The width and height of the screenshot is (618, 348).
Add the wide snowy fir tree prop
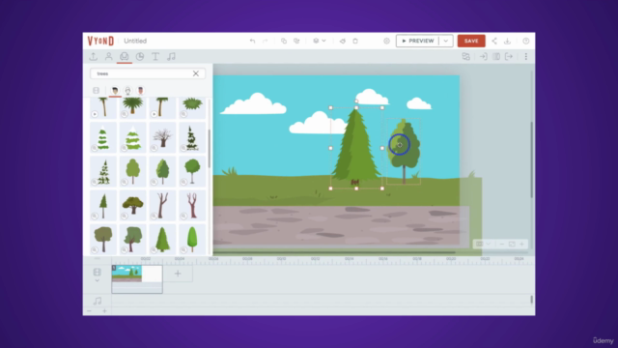[133, 137]
